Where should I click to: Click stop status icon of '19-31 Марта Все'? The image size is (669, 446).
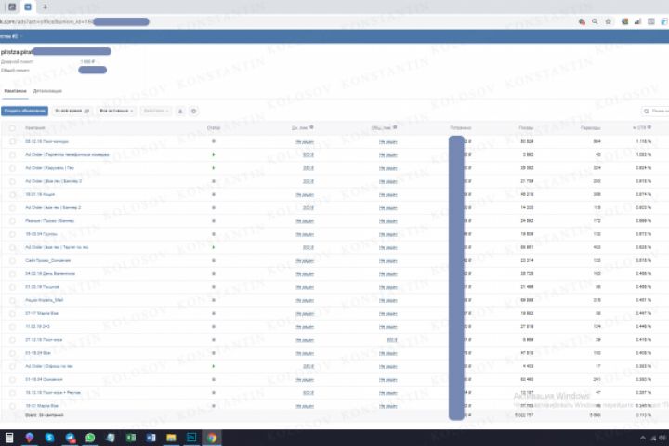214,406
